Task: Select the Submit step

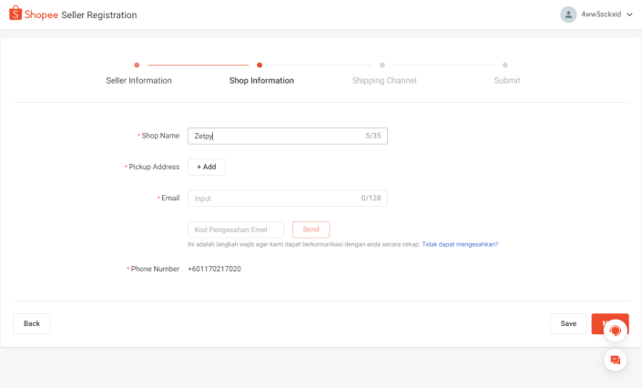Action: click(506, 80)
